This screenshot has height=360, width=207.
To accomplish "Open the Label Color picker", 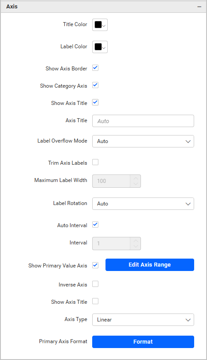I will tap(100, 47).
